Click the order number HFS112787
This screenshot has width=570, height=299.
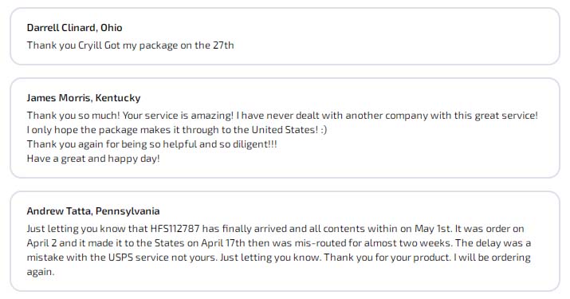175,229
